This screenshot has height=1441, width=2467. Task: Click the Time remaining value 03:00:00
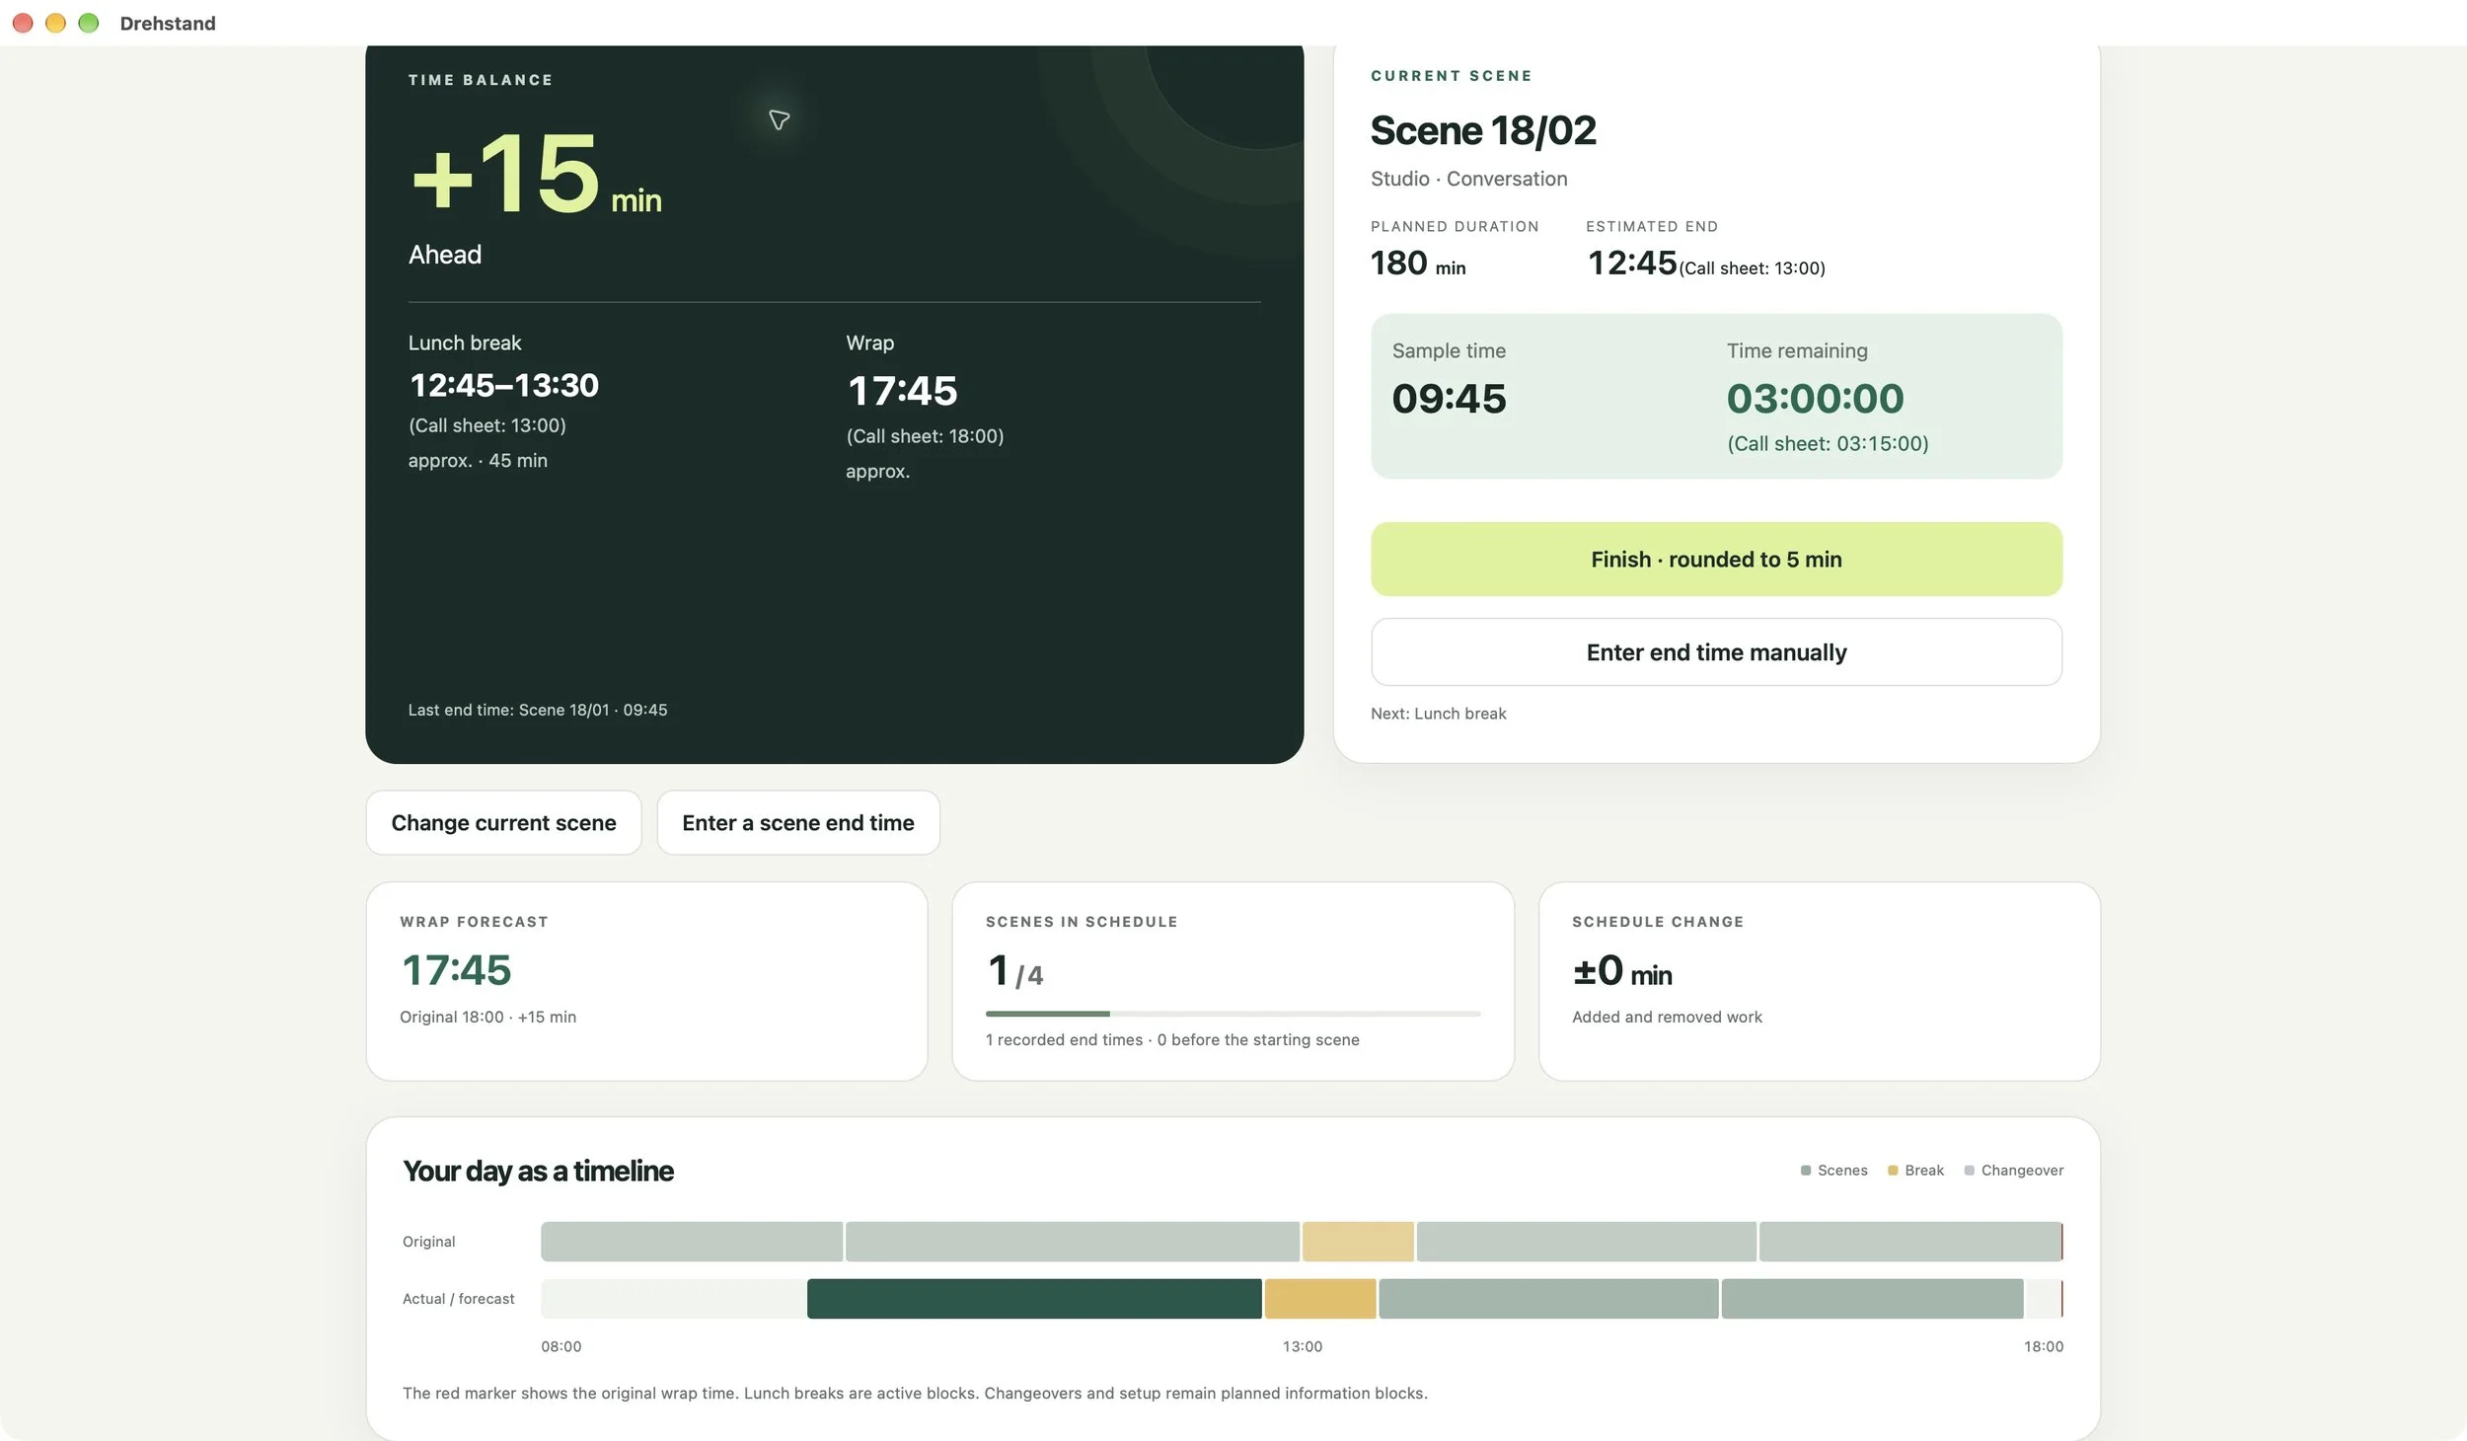[x=1815, y=399]
